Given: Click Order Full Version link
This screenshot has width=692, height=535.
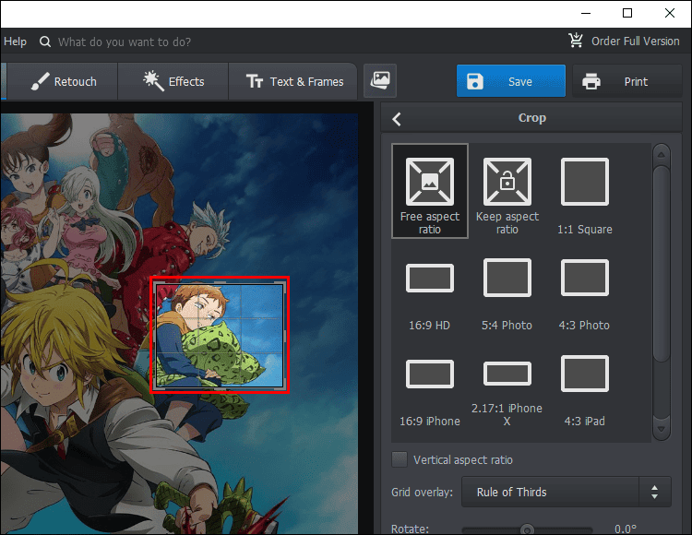Looking at the screenshot, I should [x=624, y=42].
